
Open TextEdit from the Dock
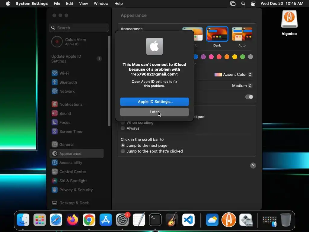click(139, 220)
